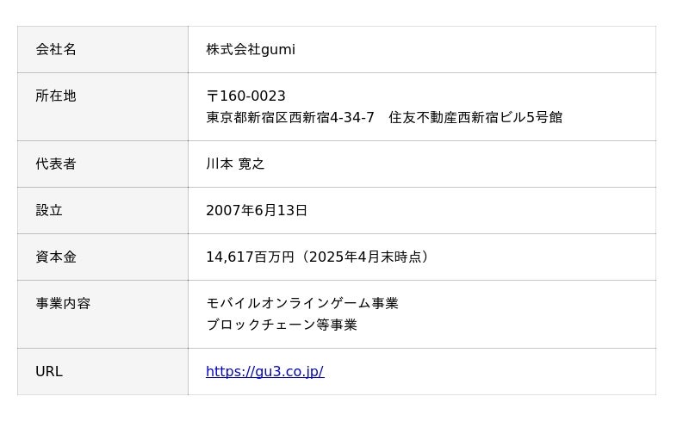689x421 pixels.
Task: Click the note 2025年4月末時点
Action: point(365,257)
